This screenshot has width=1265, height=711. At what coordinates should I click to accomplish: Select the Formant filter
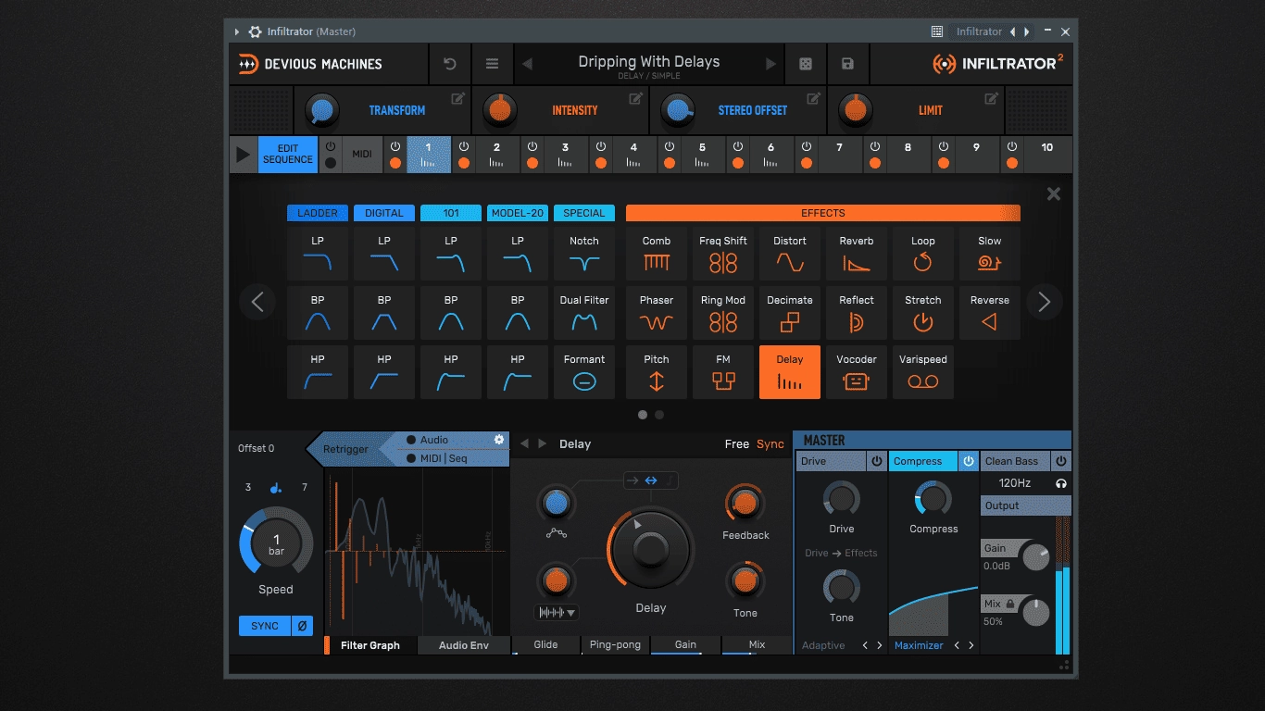click(x=584, y=372)
